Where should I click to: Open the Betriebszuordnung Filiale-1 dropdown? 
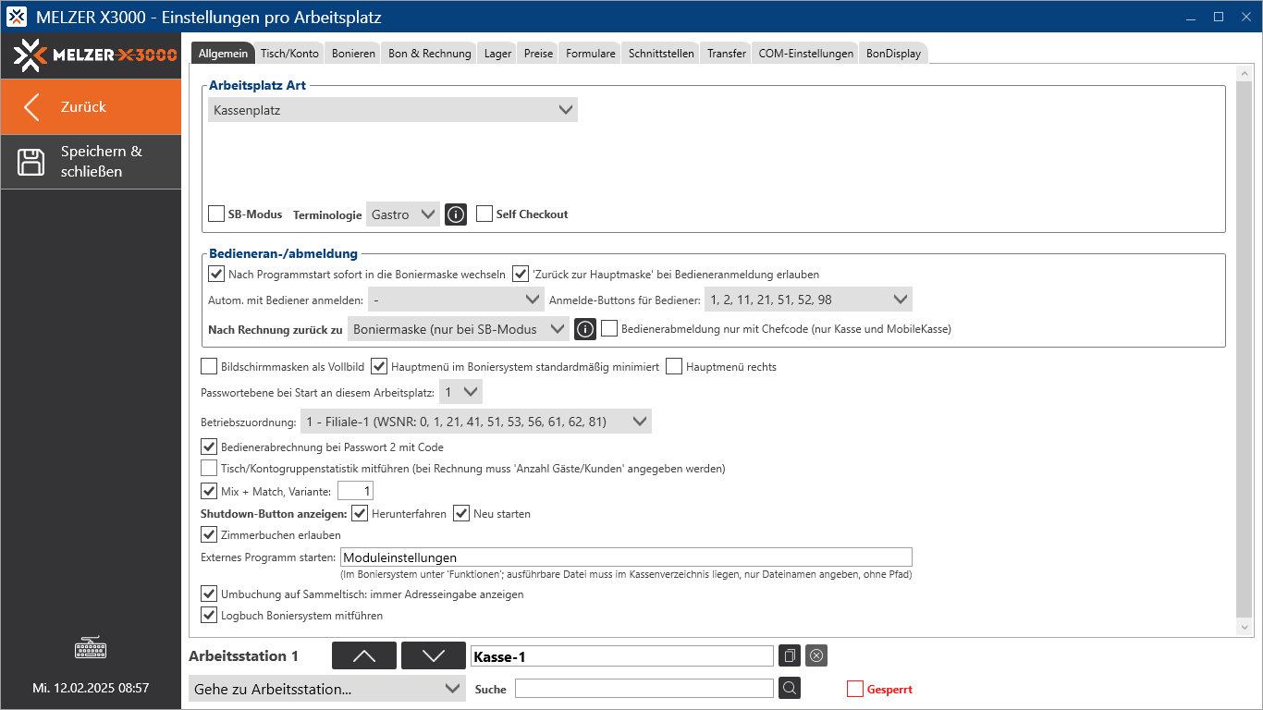[x=475, y=422]
